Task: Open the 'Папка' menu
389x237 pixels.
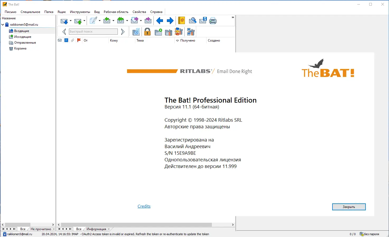Action: (49, 12)
